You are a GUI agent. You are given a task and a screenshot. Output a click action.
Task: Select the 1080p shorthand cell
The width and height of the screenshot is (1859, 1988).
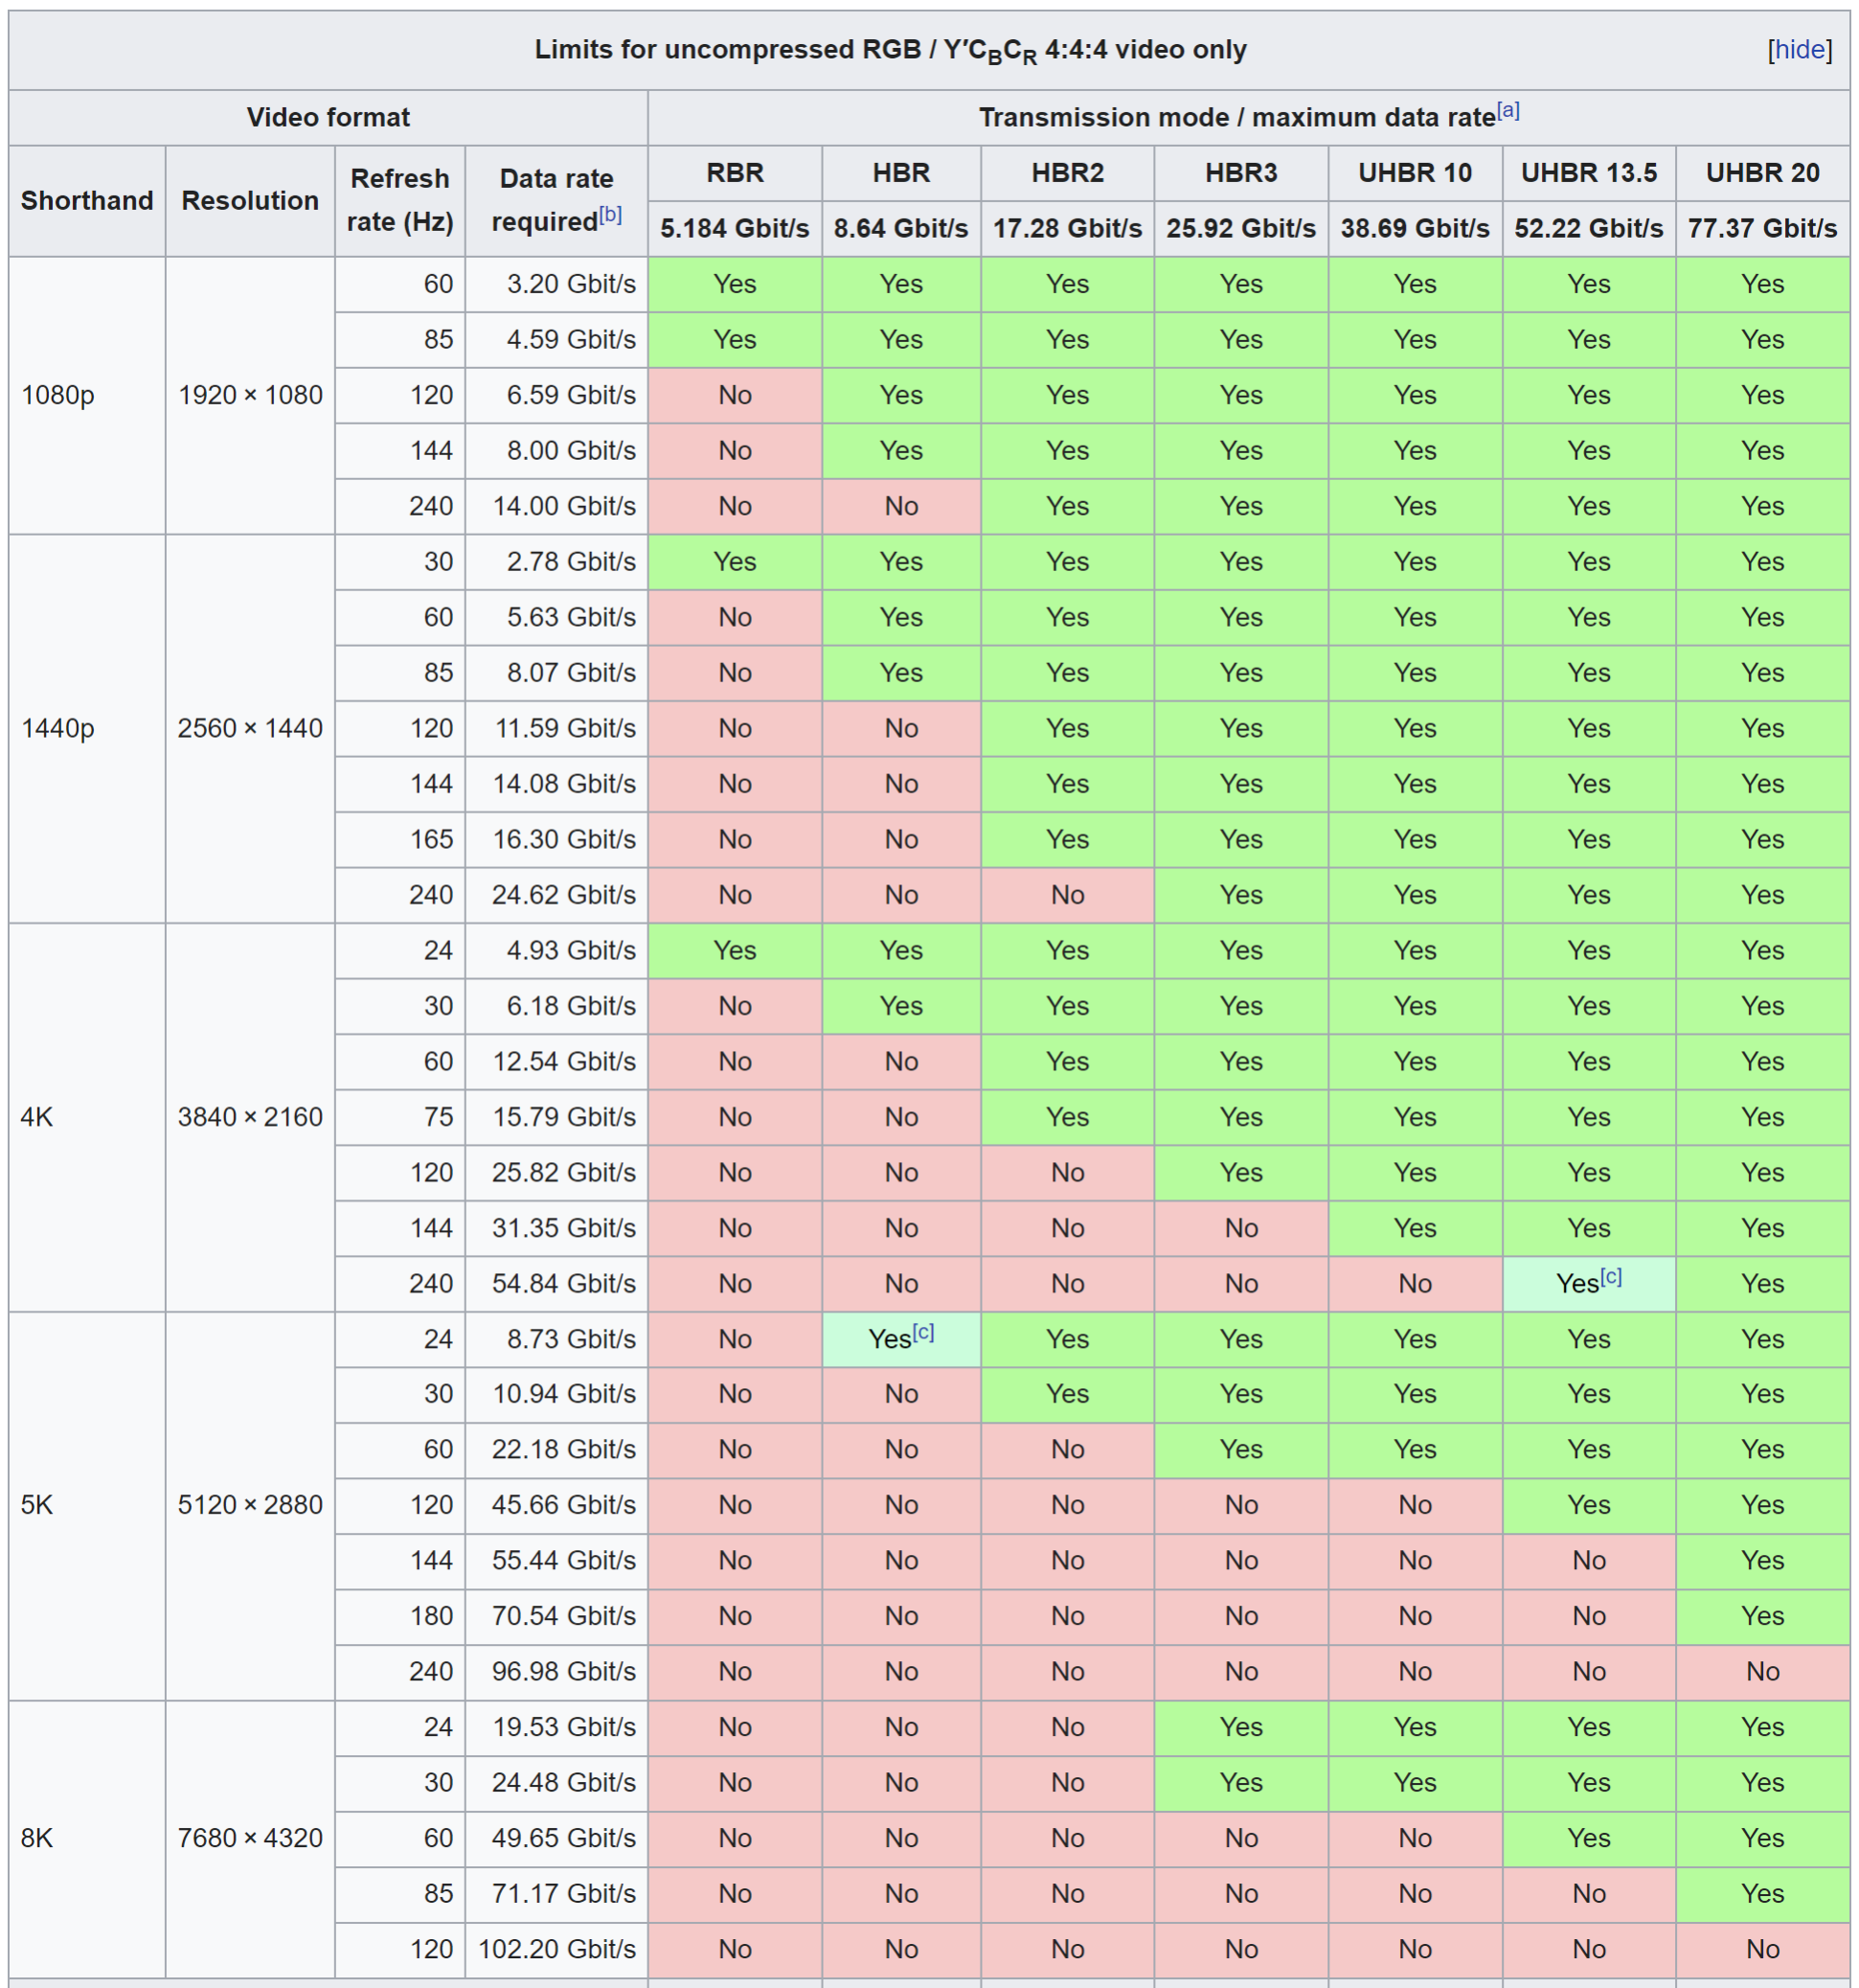(x=58, y=395)
